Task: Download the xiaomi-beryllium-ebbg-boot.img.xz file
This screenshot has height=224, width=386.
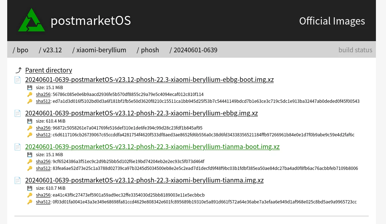Action: [149, 80]
